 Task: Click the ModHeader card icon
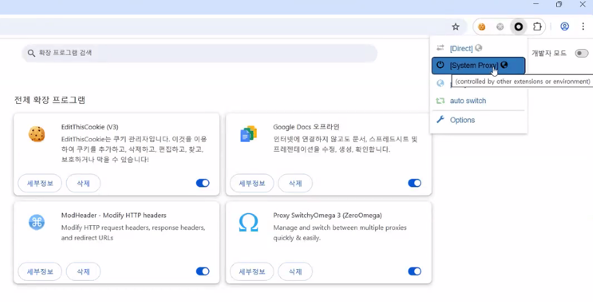[x=37, y=223]
